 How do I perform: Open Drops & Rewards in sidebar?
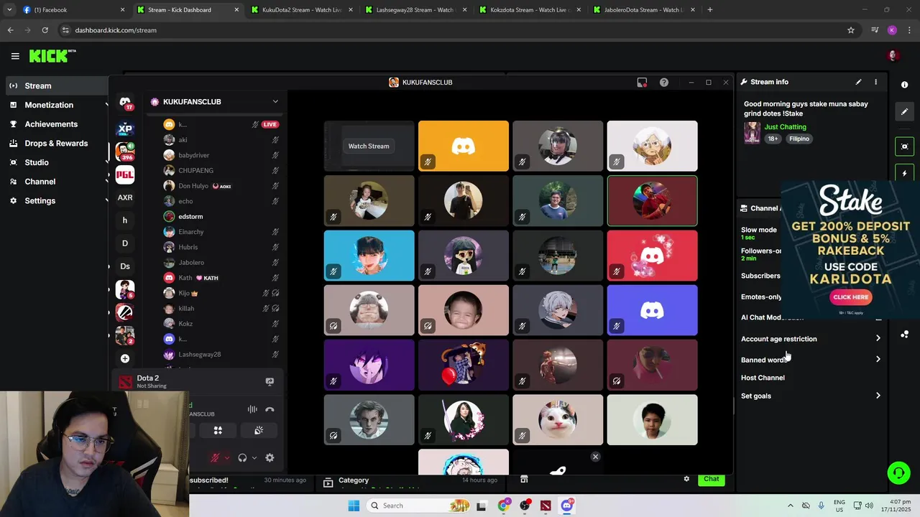coord(55,143)
